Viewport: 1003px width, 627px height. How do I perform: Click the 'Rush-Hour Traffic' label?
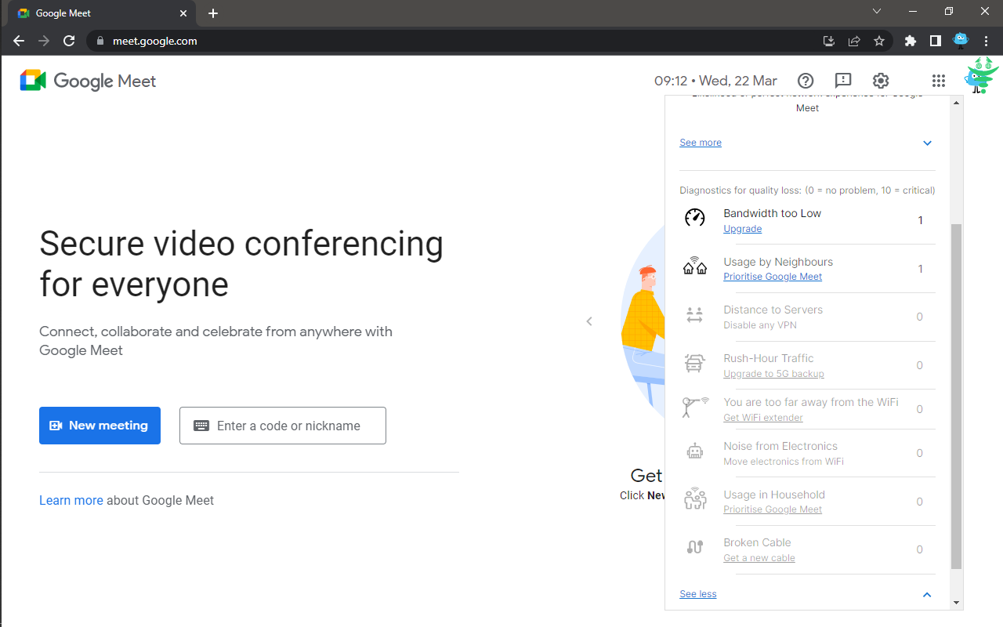click(x=769, y=358)
